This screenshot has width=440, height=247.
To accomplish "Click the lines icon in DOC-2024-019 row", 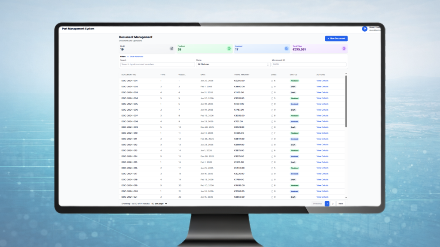I will pyautogui.click(x=272, y=186).
